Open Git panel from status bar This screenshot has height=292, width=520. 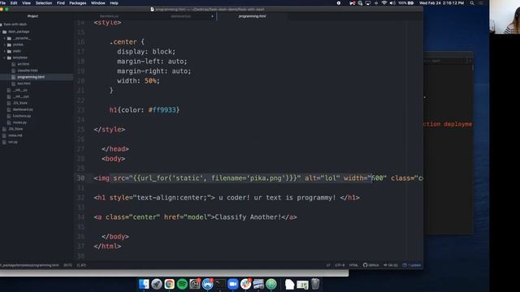click(391, 265)
